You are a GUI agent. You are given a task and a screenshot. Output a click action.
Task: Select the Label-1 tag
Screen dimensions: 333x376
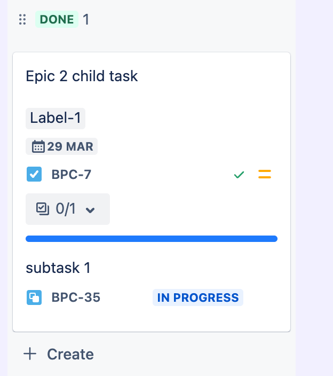click(55, 118)
